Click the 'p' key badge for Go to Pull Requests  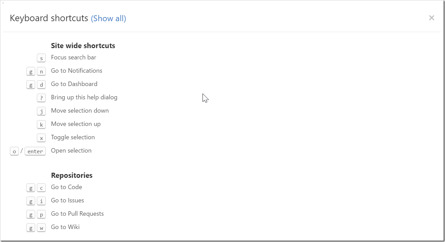click(x=41, y=214)
